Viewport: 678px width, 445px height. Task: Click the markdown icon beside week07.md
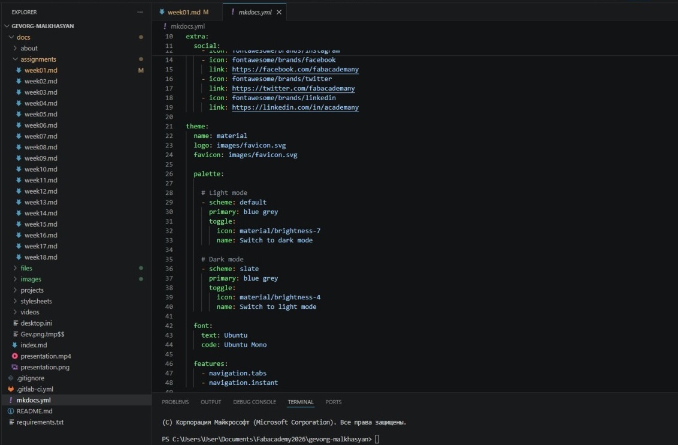tap(19, 136)
